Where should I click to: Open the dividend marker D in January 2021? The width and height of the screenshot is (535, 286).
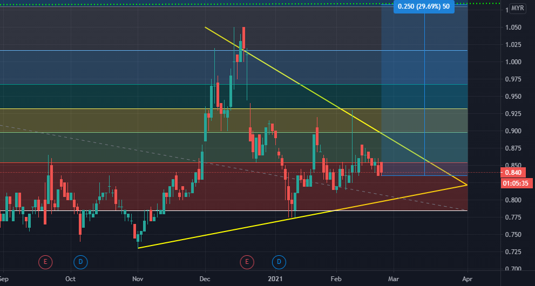coord(279,262)
